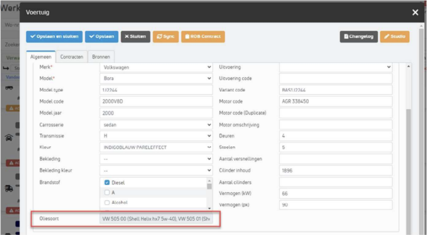Uncheck the Diesel fuel checkbox
The image size is (427, 235).
tap(107, 183)
